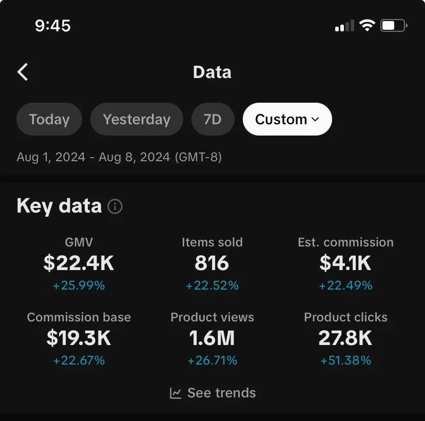The height and width of the screenshot is (421, 425).
Task: Tap the cellular signal bars icon
Action: (x=344, y=26)
